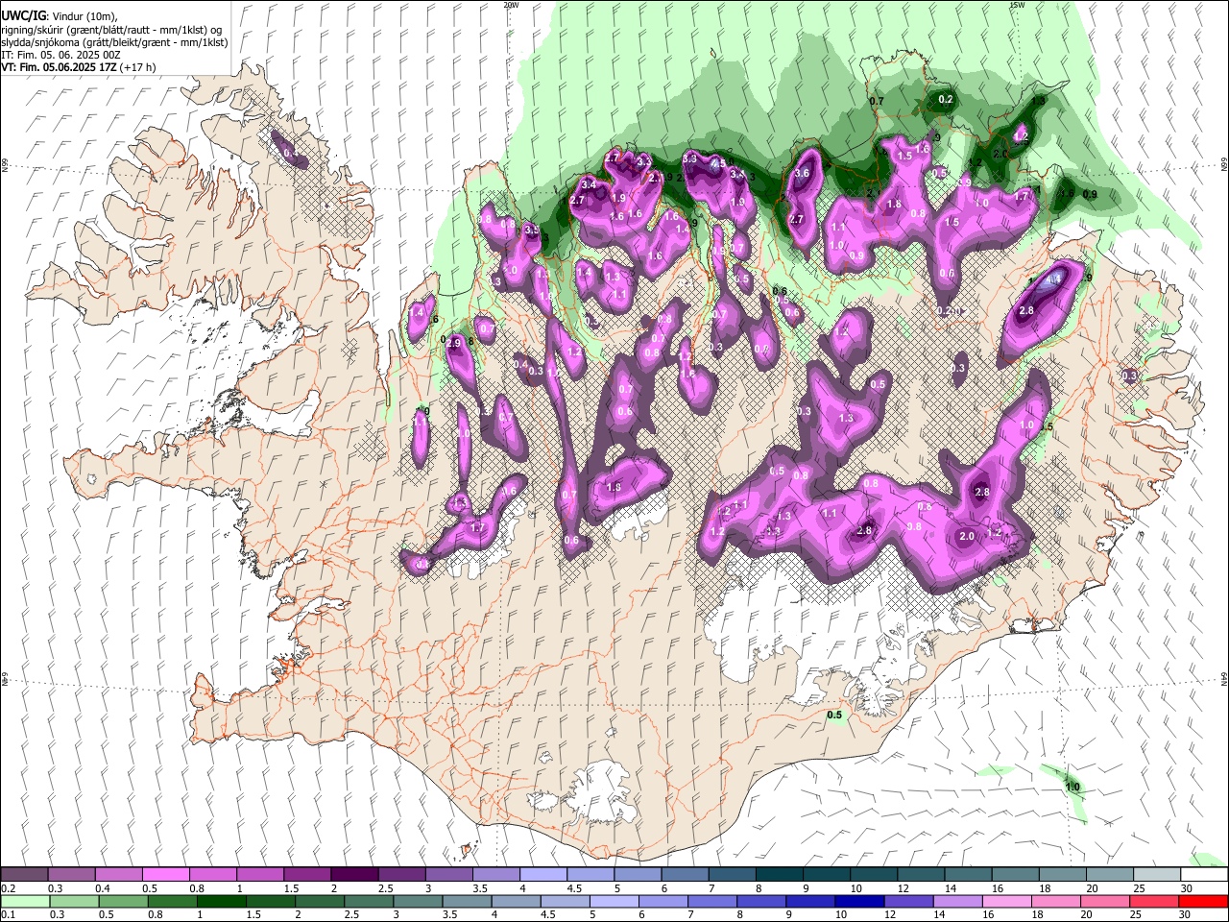Click the palest green swatch between 0.1 and 0.3 in lower legend
The height and width of the screenshot is (922, 1229).
pos(25,901)
